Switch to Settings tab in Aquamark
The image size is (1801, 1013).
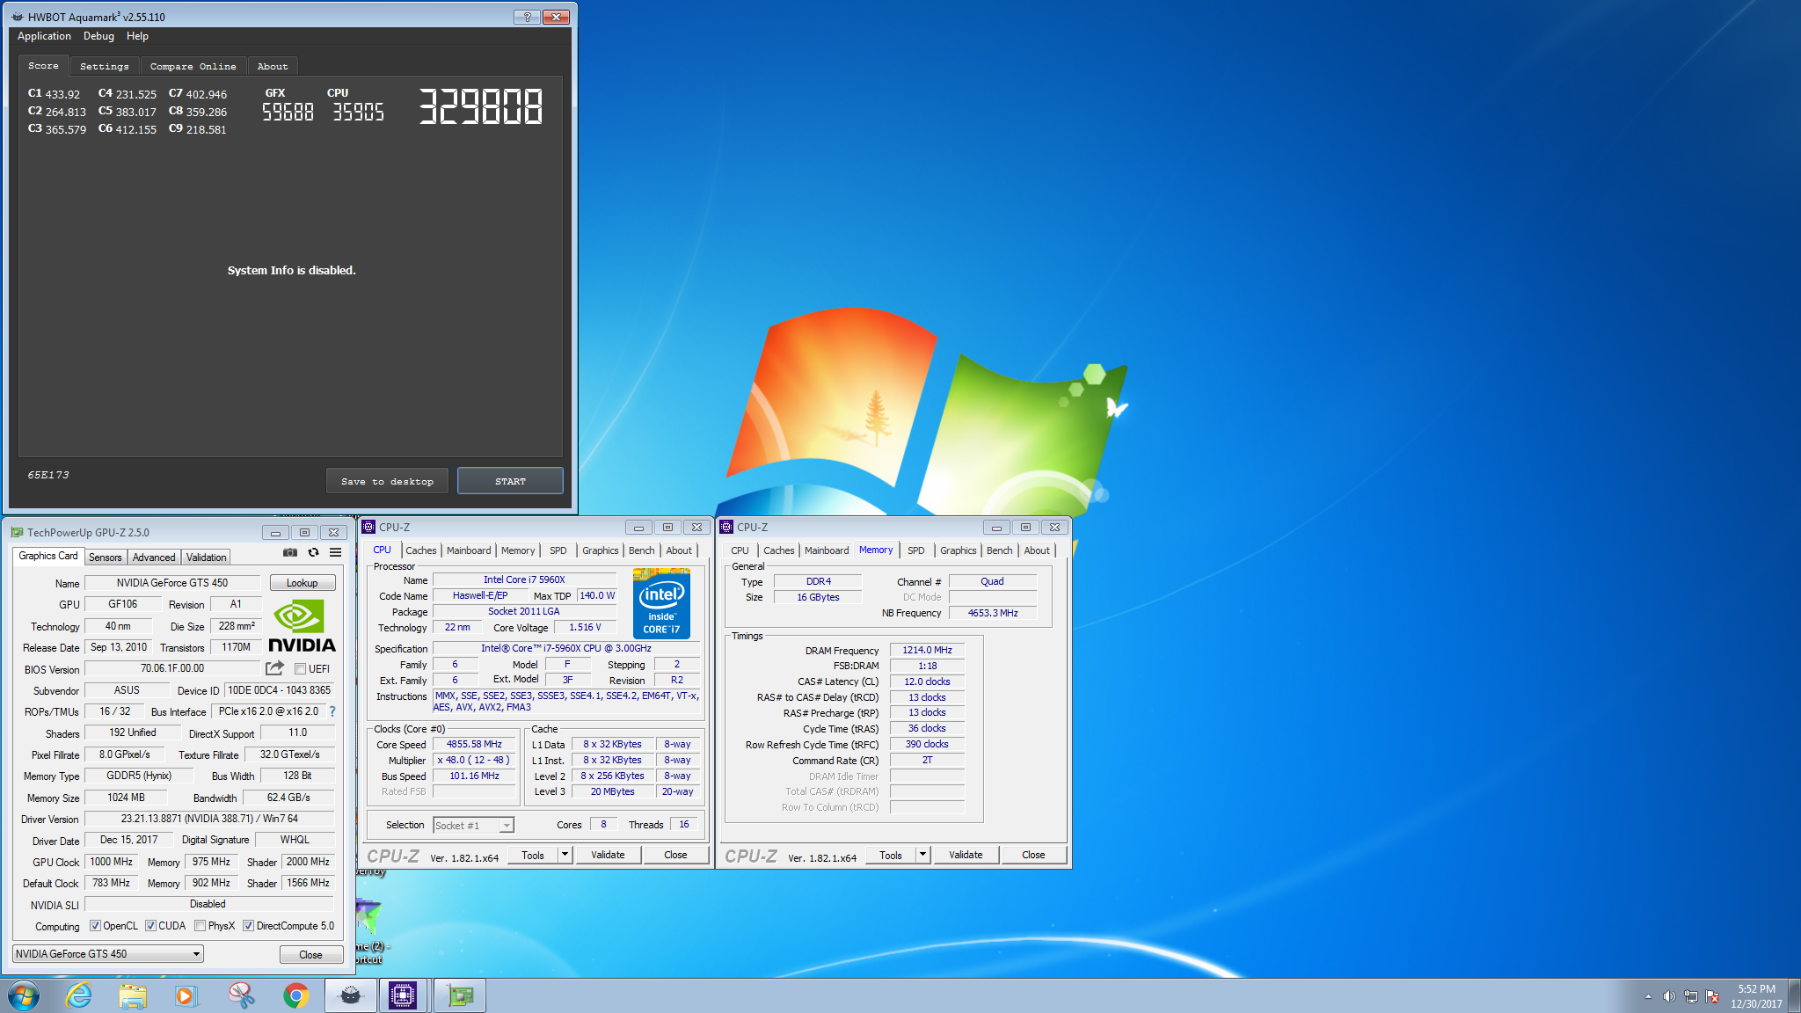point(104,66)
